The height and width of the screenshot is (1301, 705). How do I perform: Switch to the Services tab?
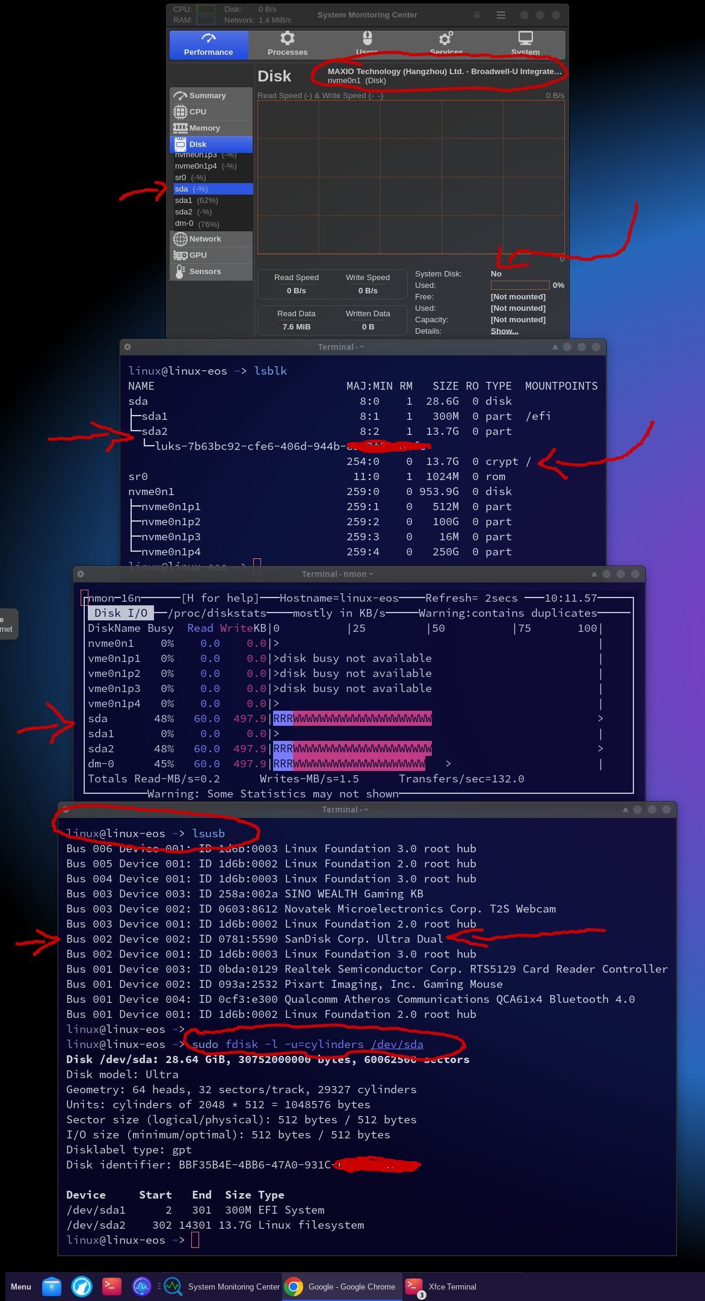446,45
